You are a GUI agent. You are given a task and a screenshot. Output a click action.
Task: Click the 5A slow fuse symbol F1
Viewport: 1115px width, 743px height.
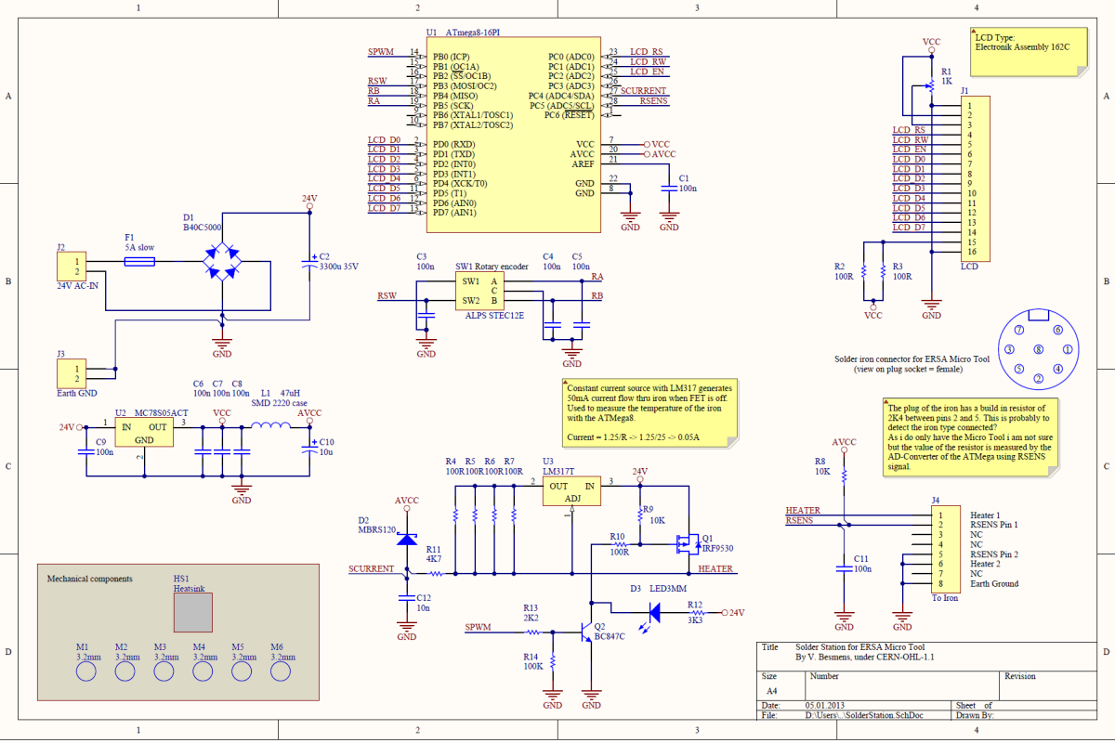click(141, 261)
